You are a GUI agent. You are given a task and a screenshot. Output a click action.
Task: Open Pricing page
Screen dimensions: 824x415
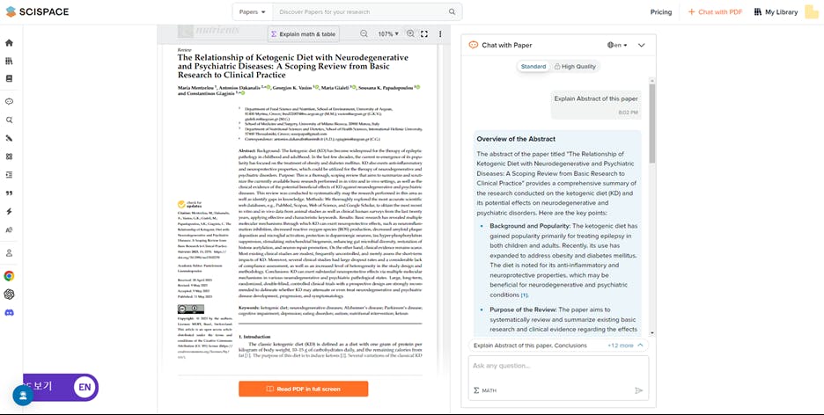coord(660,12)
